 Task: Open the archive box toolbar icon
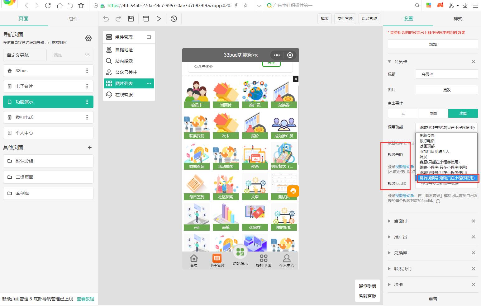coord(146,19)
